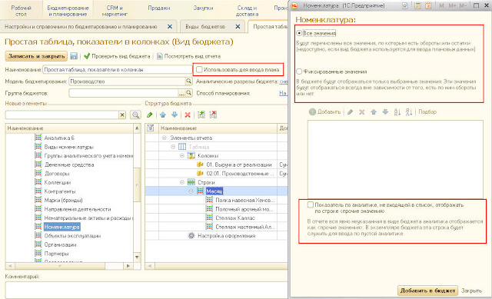
Task: Click right arrow of Новые элементы horizontal scrollbar
Action: point(128,266)
